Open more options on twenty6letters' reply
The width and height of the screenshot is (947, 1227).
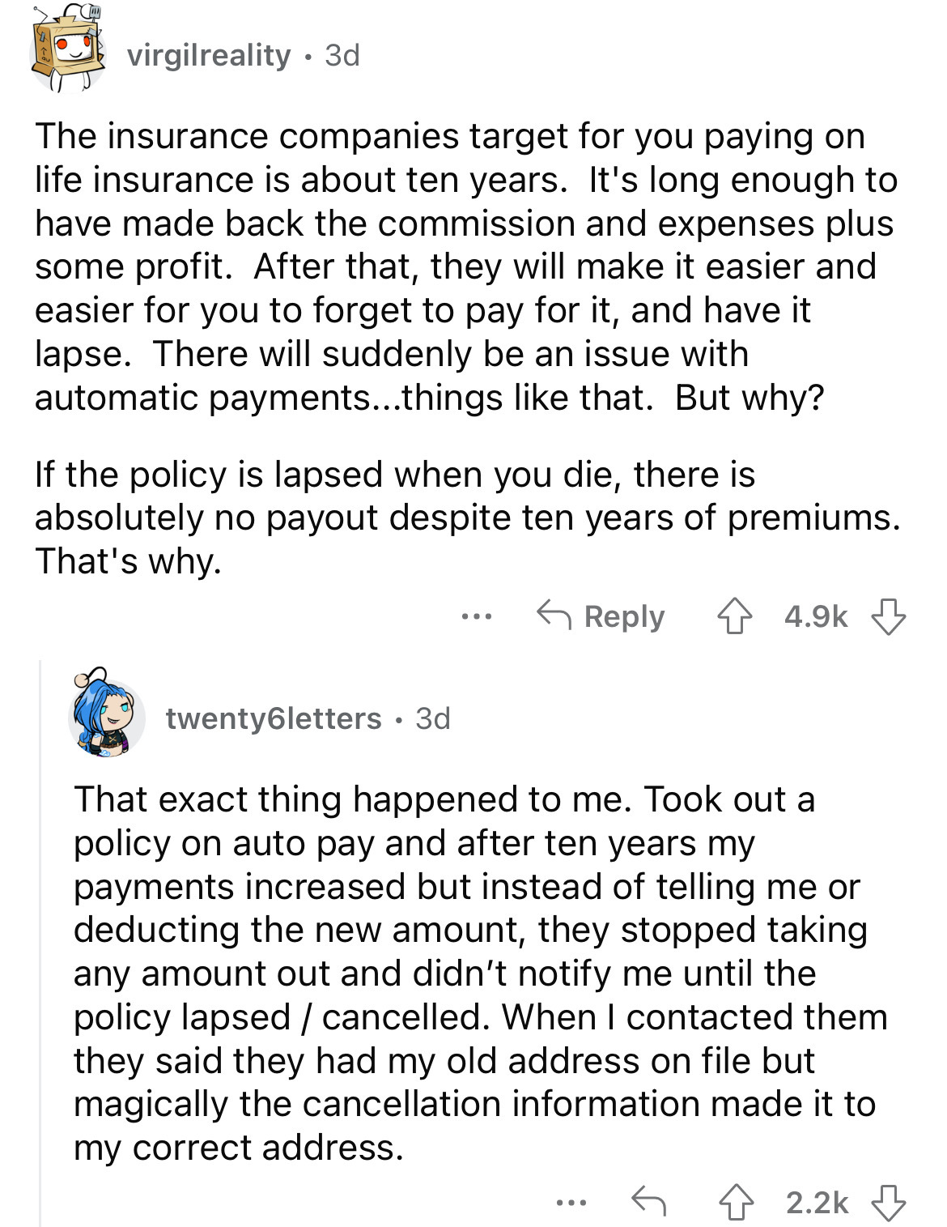(x=571, y=1203)
